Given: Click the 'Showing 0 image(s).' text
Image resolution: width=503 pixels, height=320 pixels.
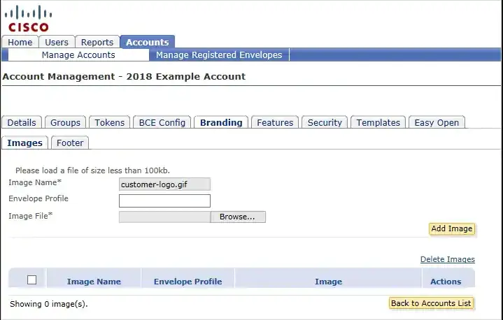Looking at the screenshot, I should click(x=49, y=304).
